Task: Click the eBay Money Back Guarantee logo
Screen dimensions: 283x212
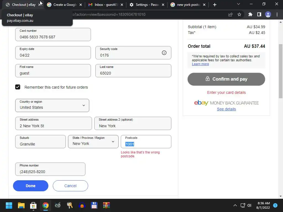Action: point(226,103)
